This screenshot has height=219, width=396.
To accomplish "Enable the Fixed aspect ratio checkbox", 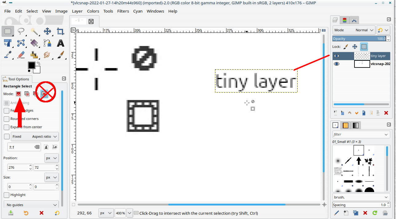I will pyautogui.click(x=6, y=136).
